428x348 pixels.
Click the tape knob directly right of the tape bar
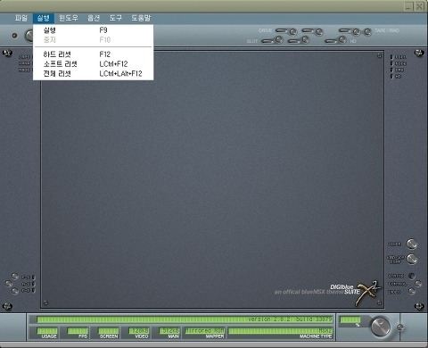point(356,31)
